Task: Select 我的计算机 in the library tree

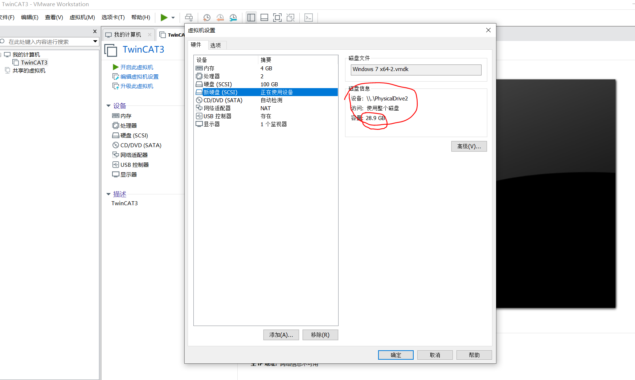Action: [x=26, y=54]
